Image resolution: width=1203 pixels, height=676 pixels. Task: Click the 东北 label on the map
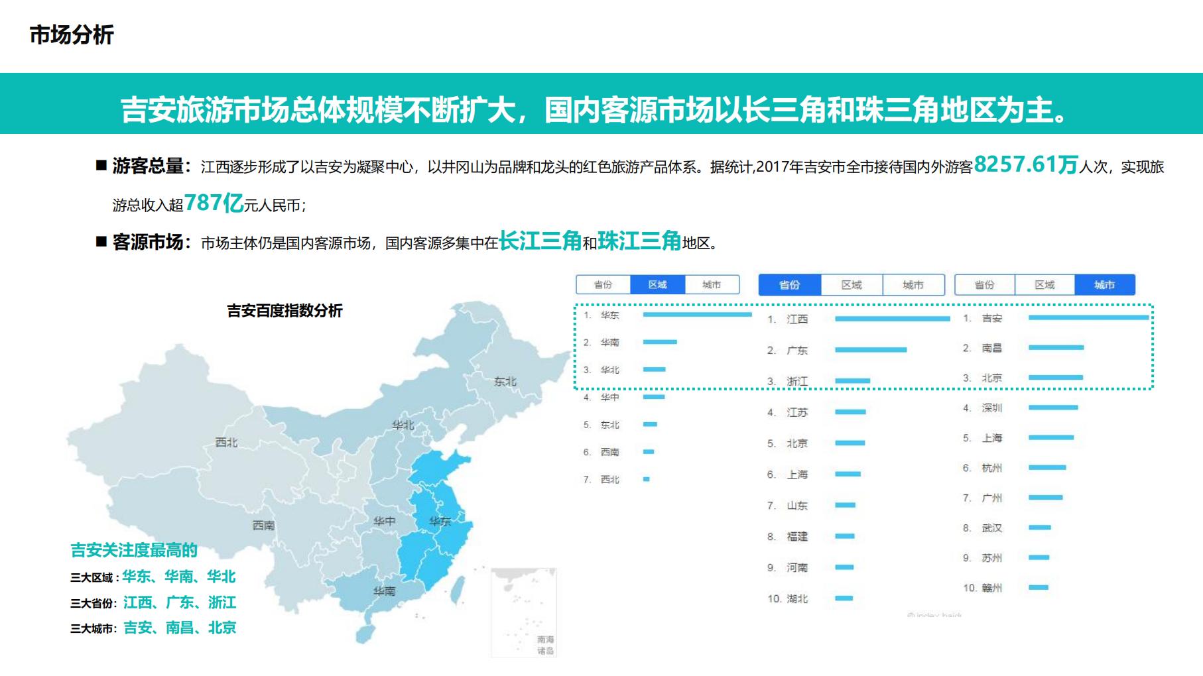click(505, 381)
